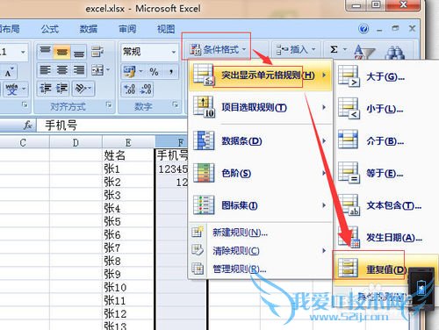The image size is (439, 330).
Task: Open 条件格式 conditional formatting menu
Action: [217, 50]
